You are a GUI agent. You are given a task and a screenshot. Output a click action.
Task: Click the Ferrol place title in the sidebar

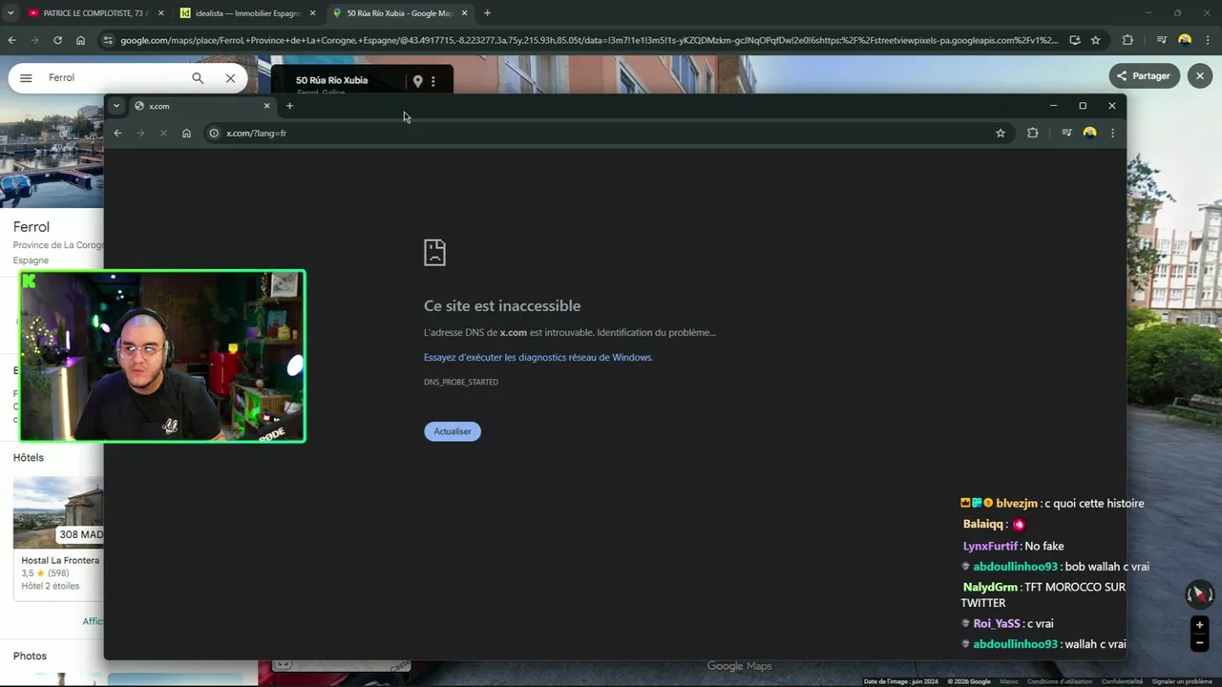[x=32, y=227]
